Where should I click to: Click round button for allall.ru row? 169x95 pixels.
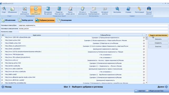click(x=144, y=74)
